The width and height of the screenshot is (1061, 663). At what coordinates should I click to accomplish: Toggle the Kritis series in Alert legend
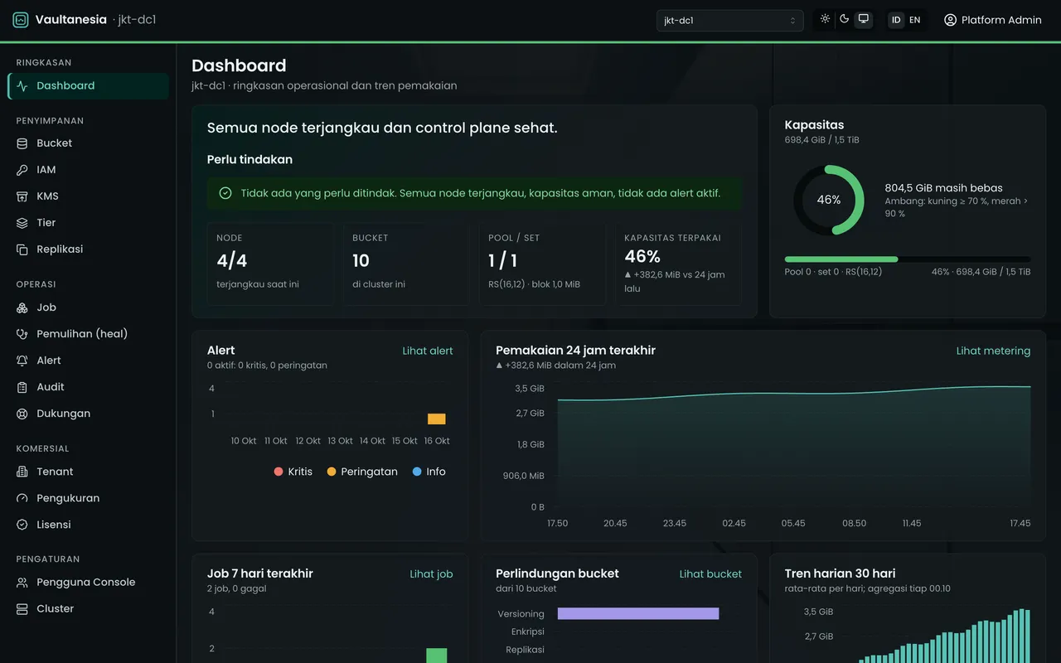pos(293,472)
